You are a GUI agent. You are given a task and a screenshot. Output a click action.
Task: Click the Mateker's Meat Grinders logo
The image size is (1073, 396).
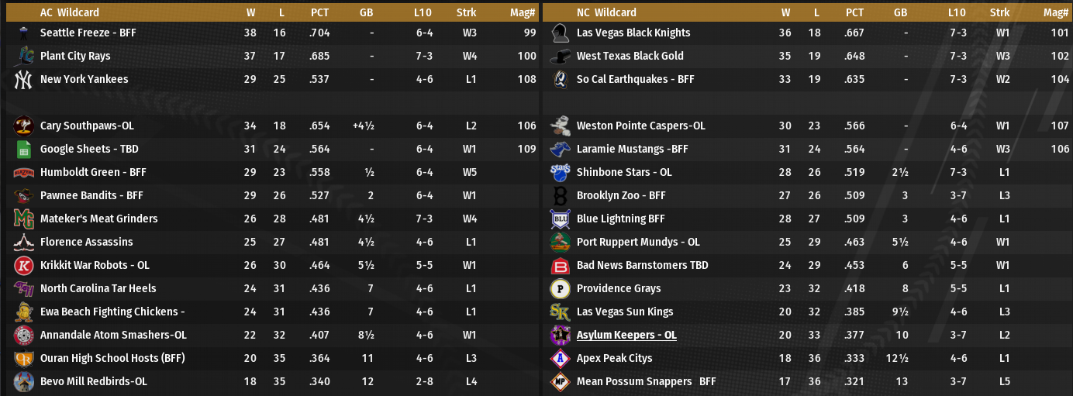[22, 219]
